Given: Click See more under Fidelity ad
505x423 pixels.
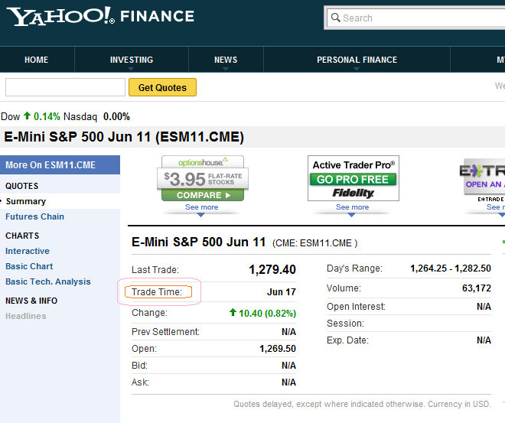Looking at the screenshot, I should pyautogui.click(x=353, y=207).
